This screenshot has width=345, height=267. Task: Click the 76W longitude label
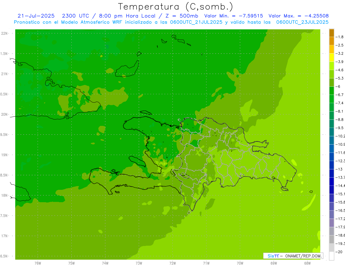[x=38, y=263]
